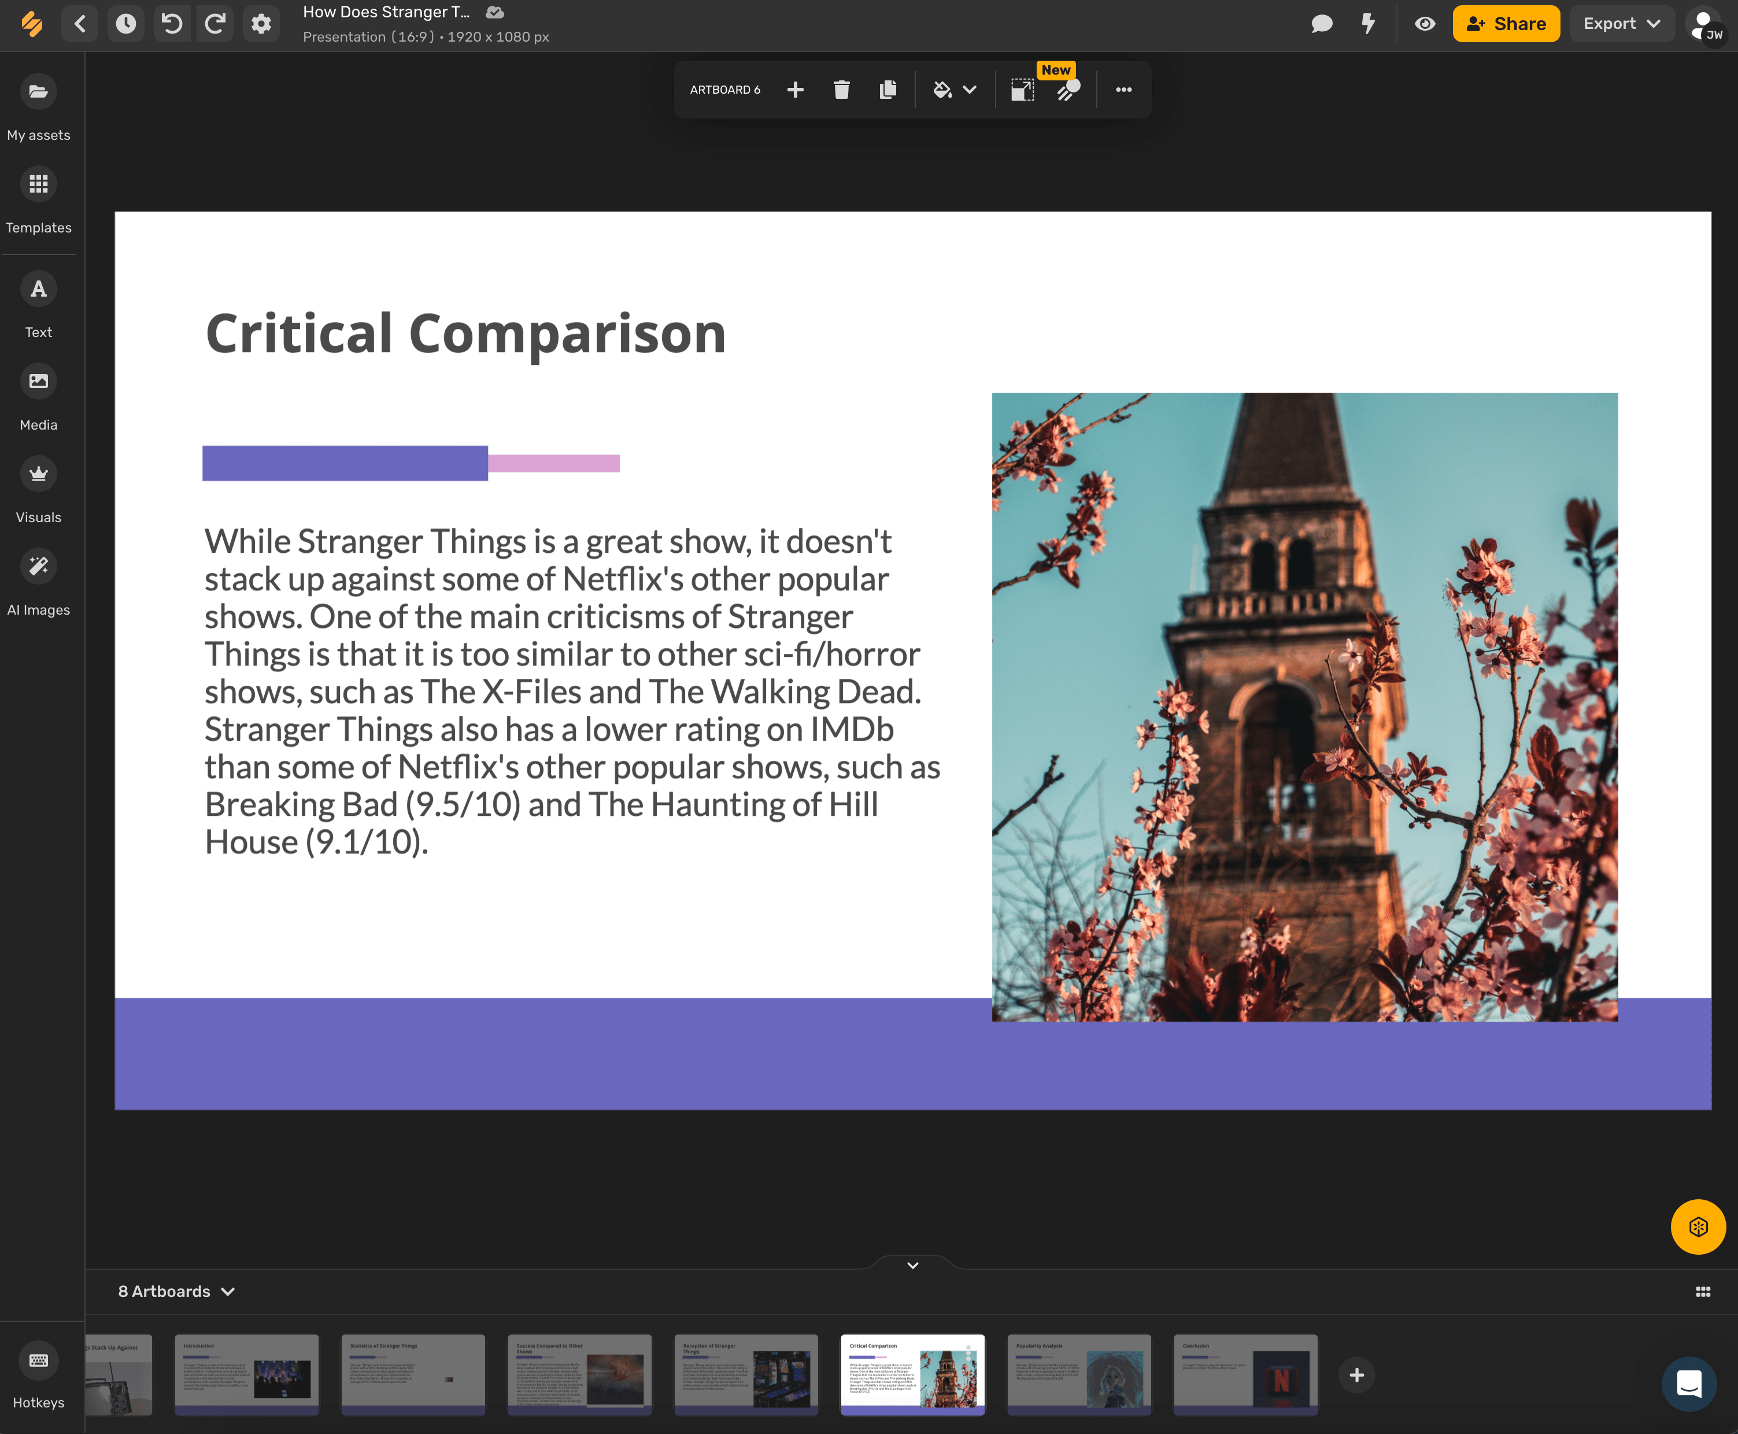The height and width of the screenshot is (1434, 1738).
Task: Select the church tower photo
Action: pyautogui.click(x=1305, y=707)
